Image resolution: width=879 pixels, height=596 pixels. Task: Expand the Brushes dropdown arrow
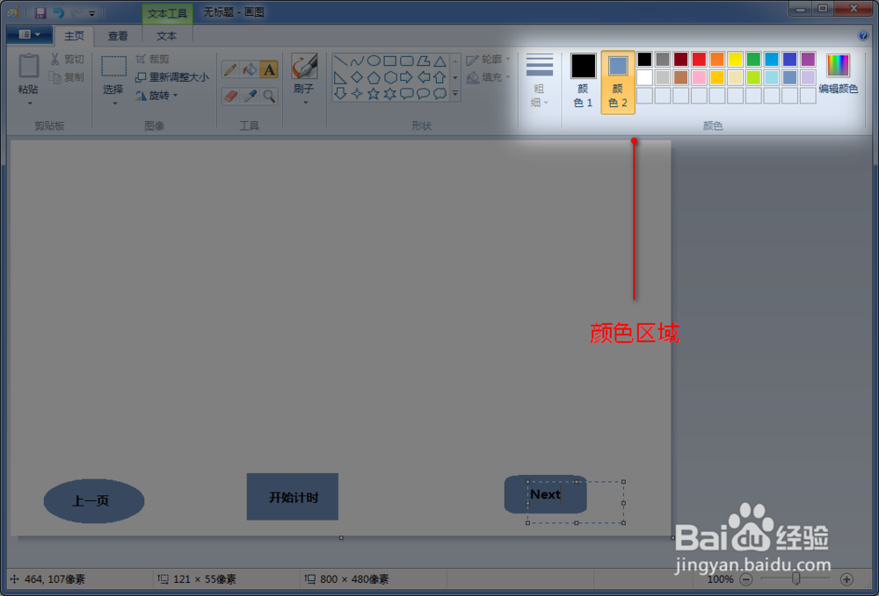[305, 103]
